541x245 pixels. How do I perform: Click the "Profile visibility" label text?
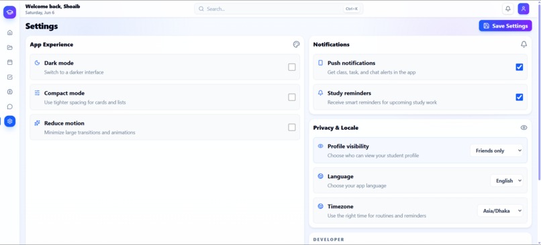pos(348,146)
